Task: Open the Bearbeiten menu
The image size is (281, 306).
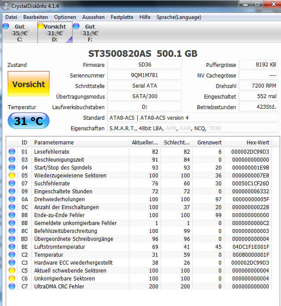Action: coord(36,17)
